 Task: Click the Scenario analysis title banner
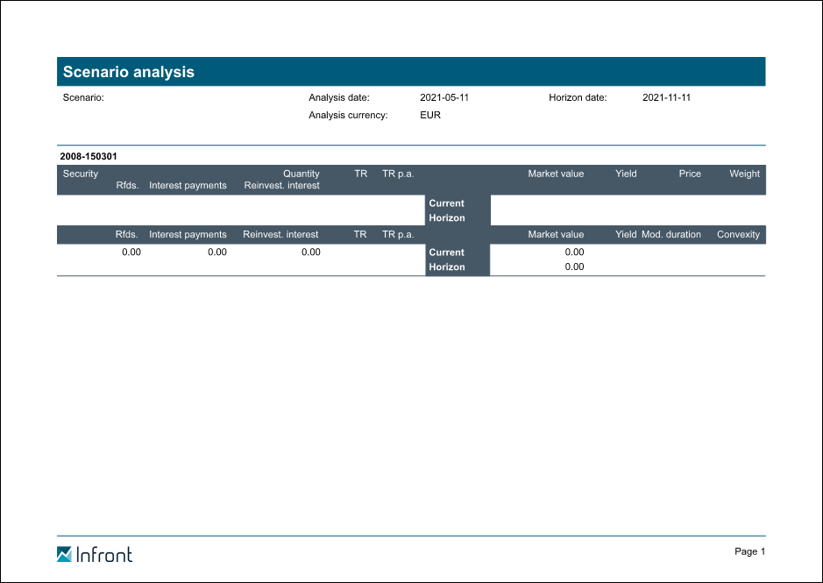point(411,72)
